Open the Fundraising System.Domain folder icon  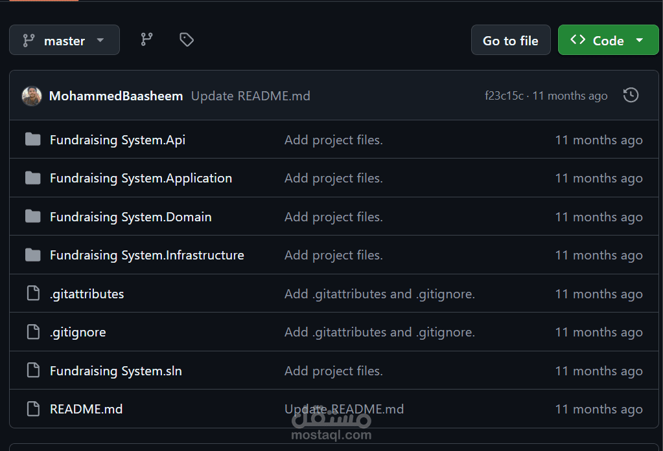tap(32, 216)
